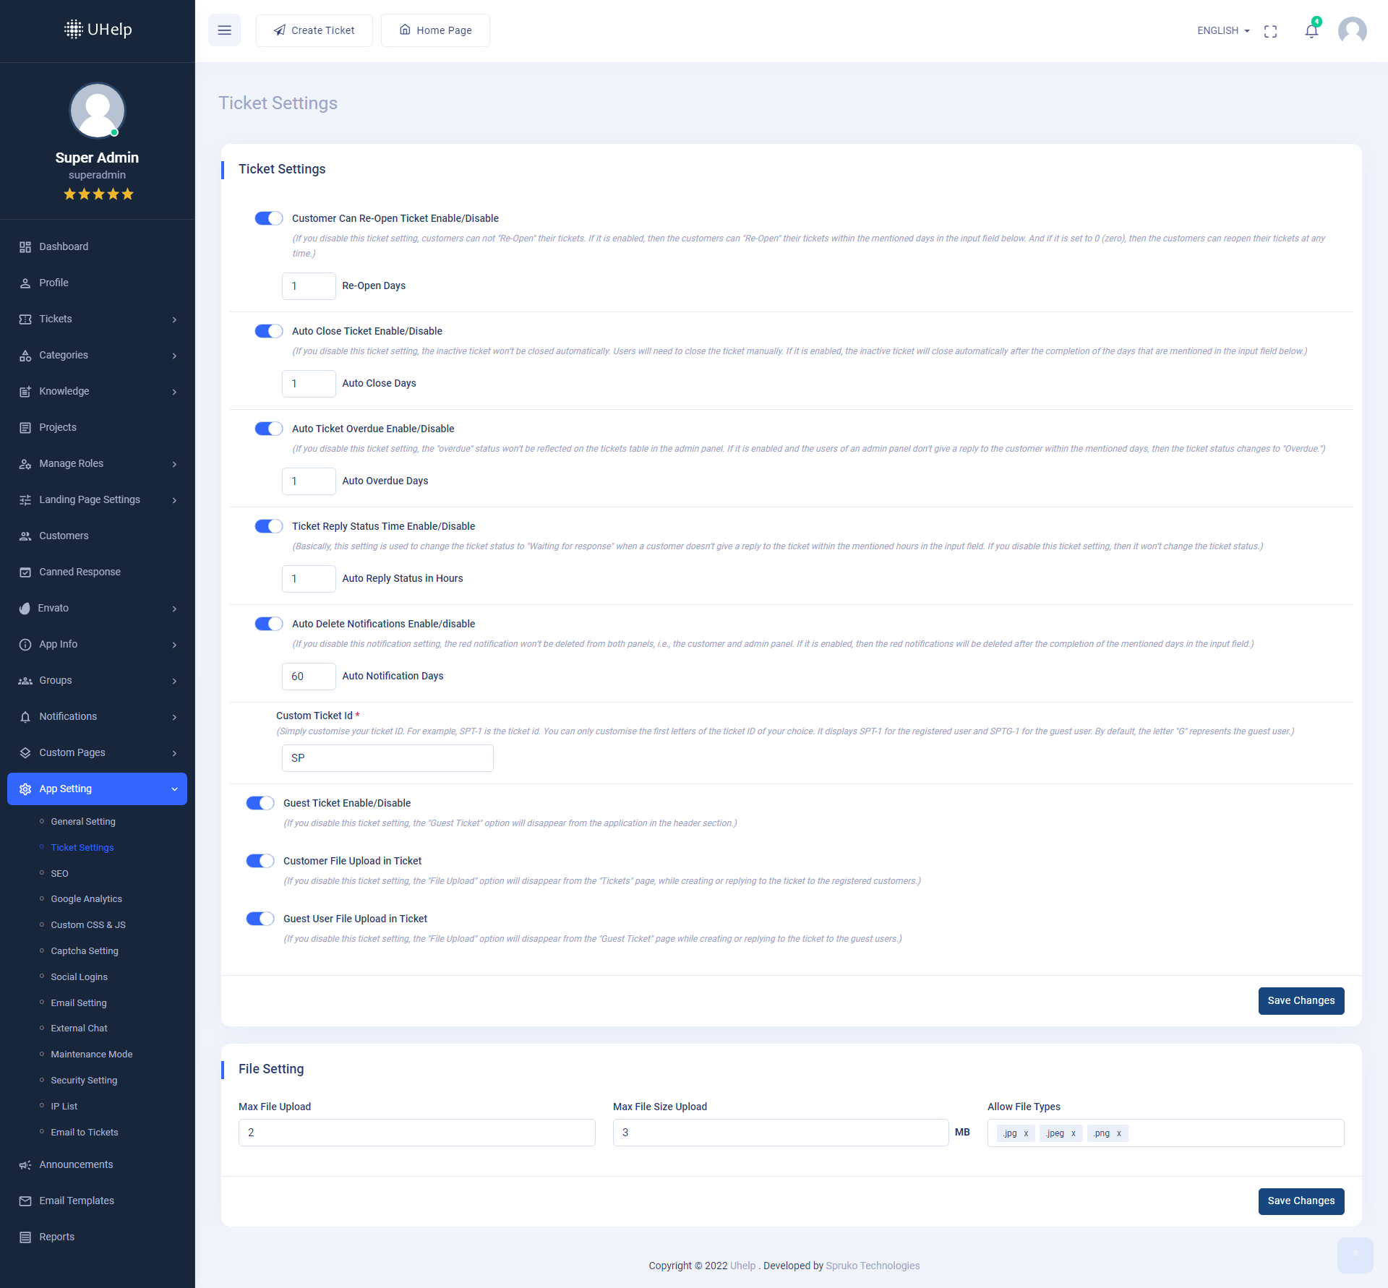Image resolution: width=1388 pixels, height=1288 pixels.
Task: Remove the .jpeg file type tag
Action: pyautogui.click(x=1074, y=1134)
